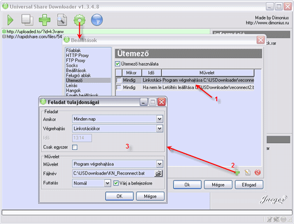The height and width of the screenshot is (224, 294).
Task: Click the round gray status bar icon
Action: [x=284, y=219]
